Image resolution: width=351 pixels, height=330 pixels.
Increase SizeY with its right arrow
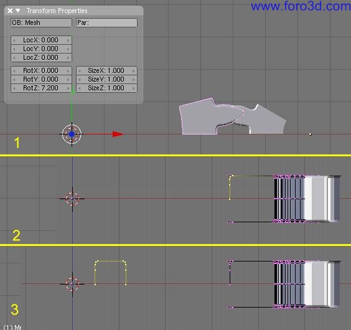coord(133,79)
